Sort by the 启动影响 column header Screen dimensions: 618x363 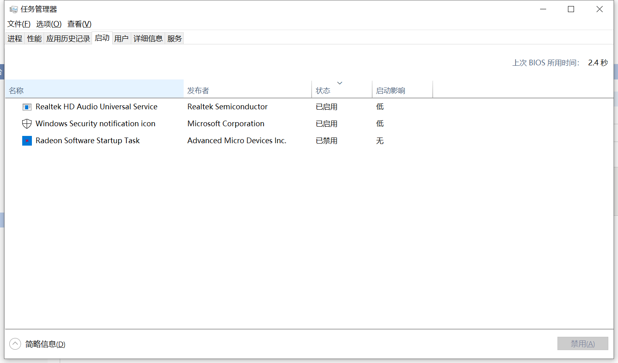point(390,91)
